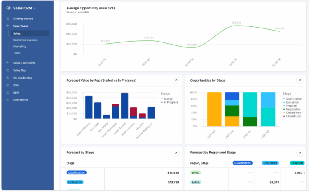Click the Sales CRM book icon
Image resolution: width=309 pixels, height=193 pixels.
click(8, 8)
